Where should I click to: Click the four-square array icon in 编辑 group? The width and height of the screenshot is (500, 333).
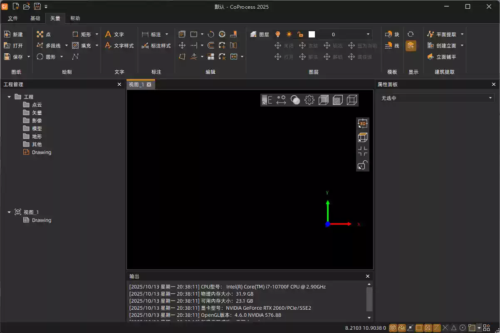point(210,57)
